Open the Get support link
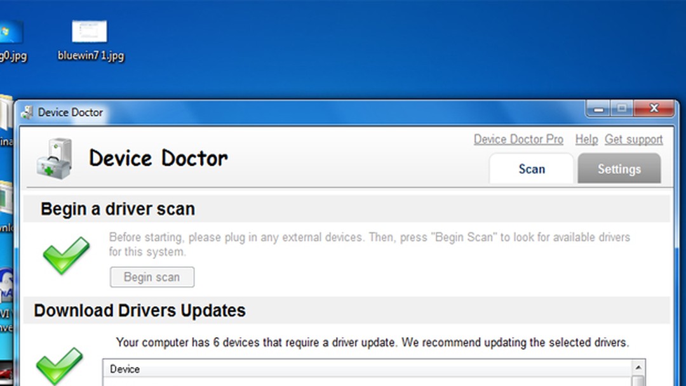 coord(634,139)
